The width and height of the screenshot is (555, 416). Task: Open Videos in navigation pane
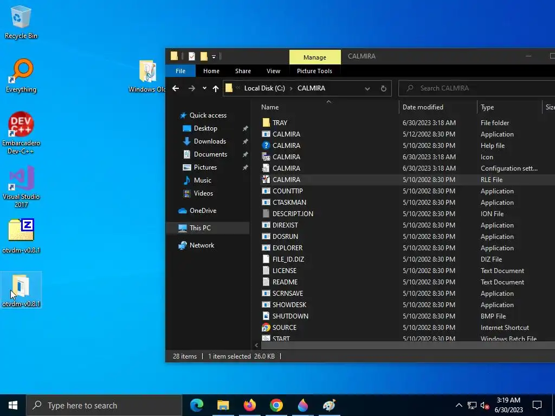click(203, 193)
